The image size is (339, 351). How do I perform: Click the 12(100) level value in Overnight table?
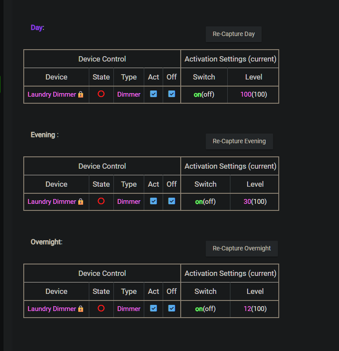point(255,309)
